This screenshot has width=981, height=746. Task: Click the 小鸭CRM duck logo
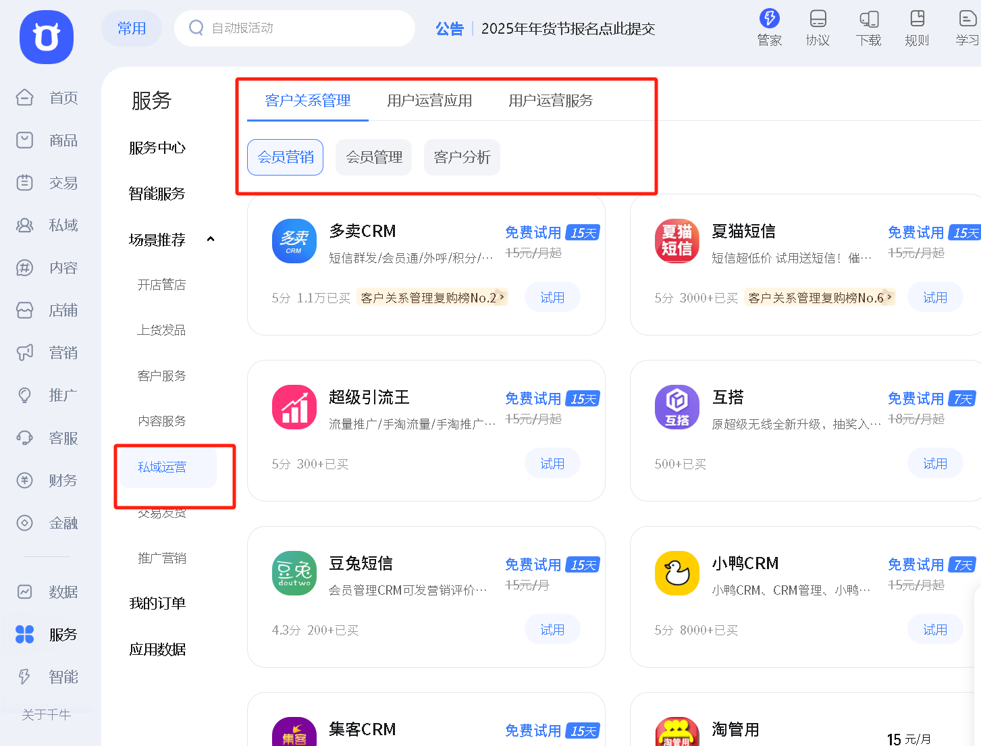677,573
